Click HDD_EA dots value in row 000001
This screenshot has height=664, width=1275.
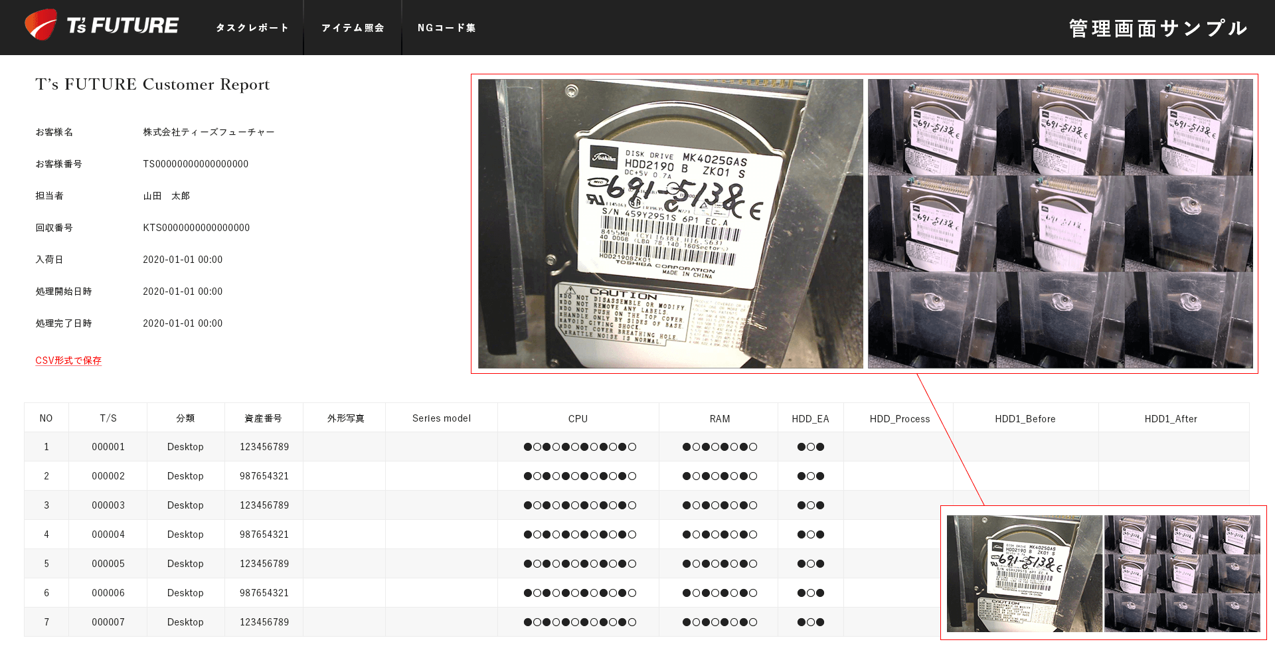811,447
